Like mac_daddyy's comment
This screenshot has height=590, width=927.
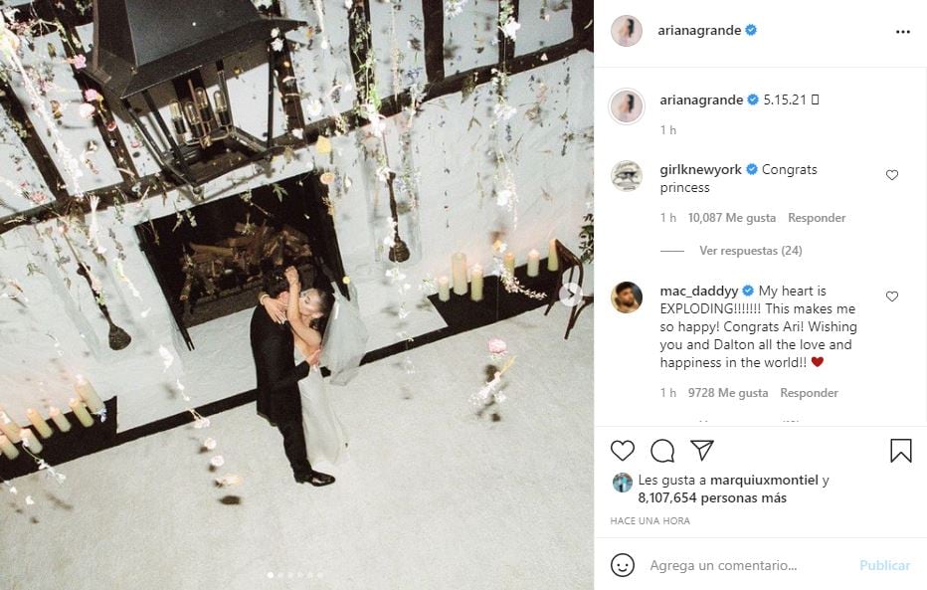(892, 296)
